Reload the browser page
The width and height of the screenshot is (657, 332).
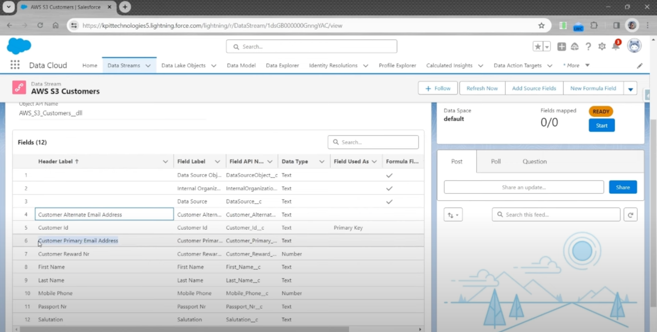(x=40, y=25)
